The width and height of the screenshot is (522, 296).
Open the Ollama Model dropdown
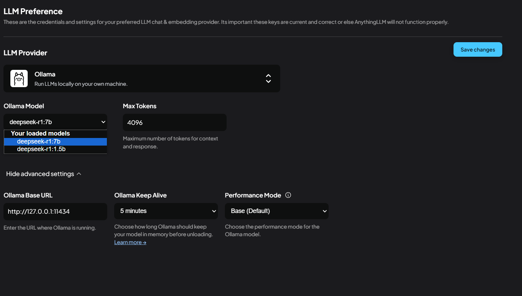point(55,122)
